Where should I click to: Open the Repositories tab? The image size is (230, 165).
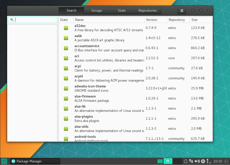pos(148,11)
